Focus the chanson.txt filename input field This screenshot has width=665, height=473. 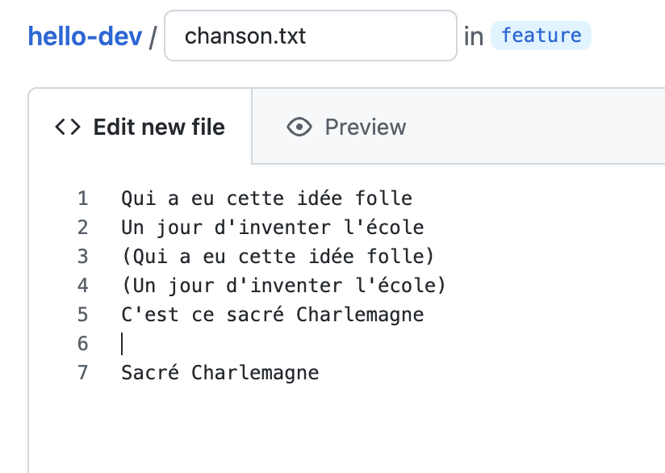coord(311,36)
